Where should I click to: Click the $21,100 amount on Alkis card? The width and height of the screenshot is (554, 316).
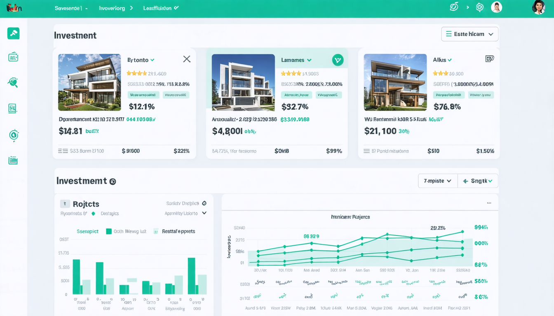click(x=380, y=131)
